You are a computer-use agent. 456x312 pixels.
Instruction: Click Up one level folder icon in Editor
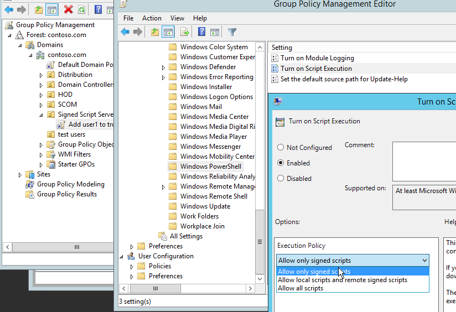[155, 32]
